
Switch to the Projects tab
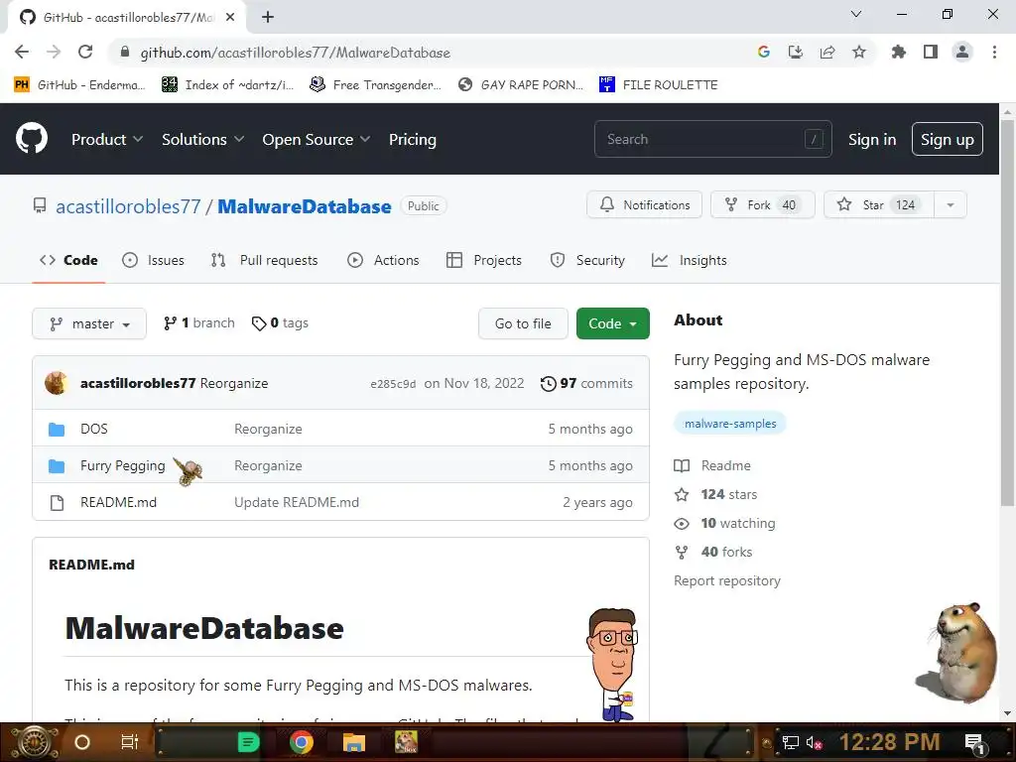484,260
